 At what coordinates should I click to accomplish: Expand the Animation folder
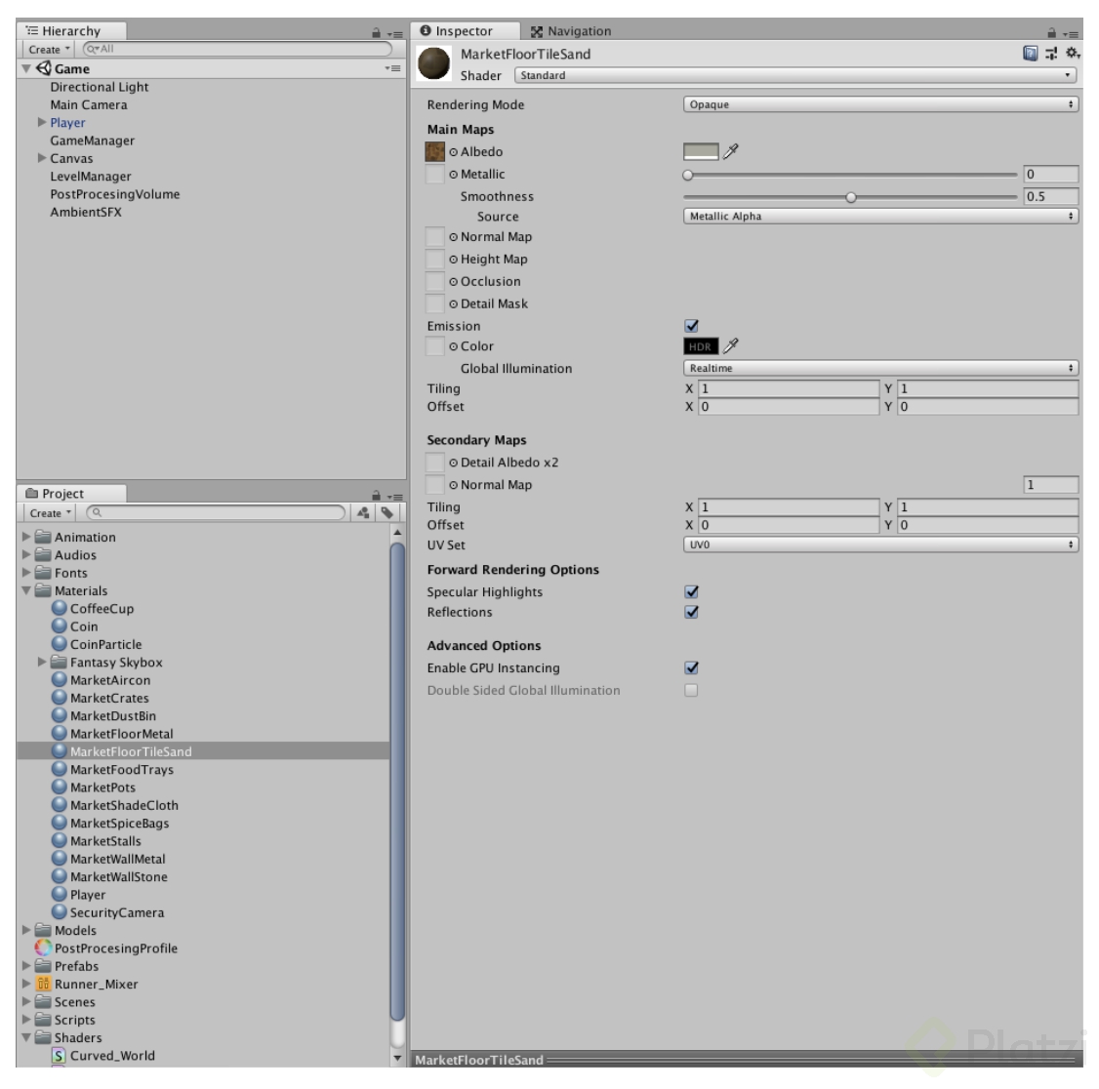pos(26,537)
